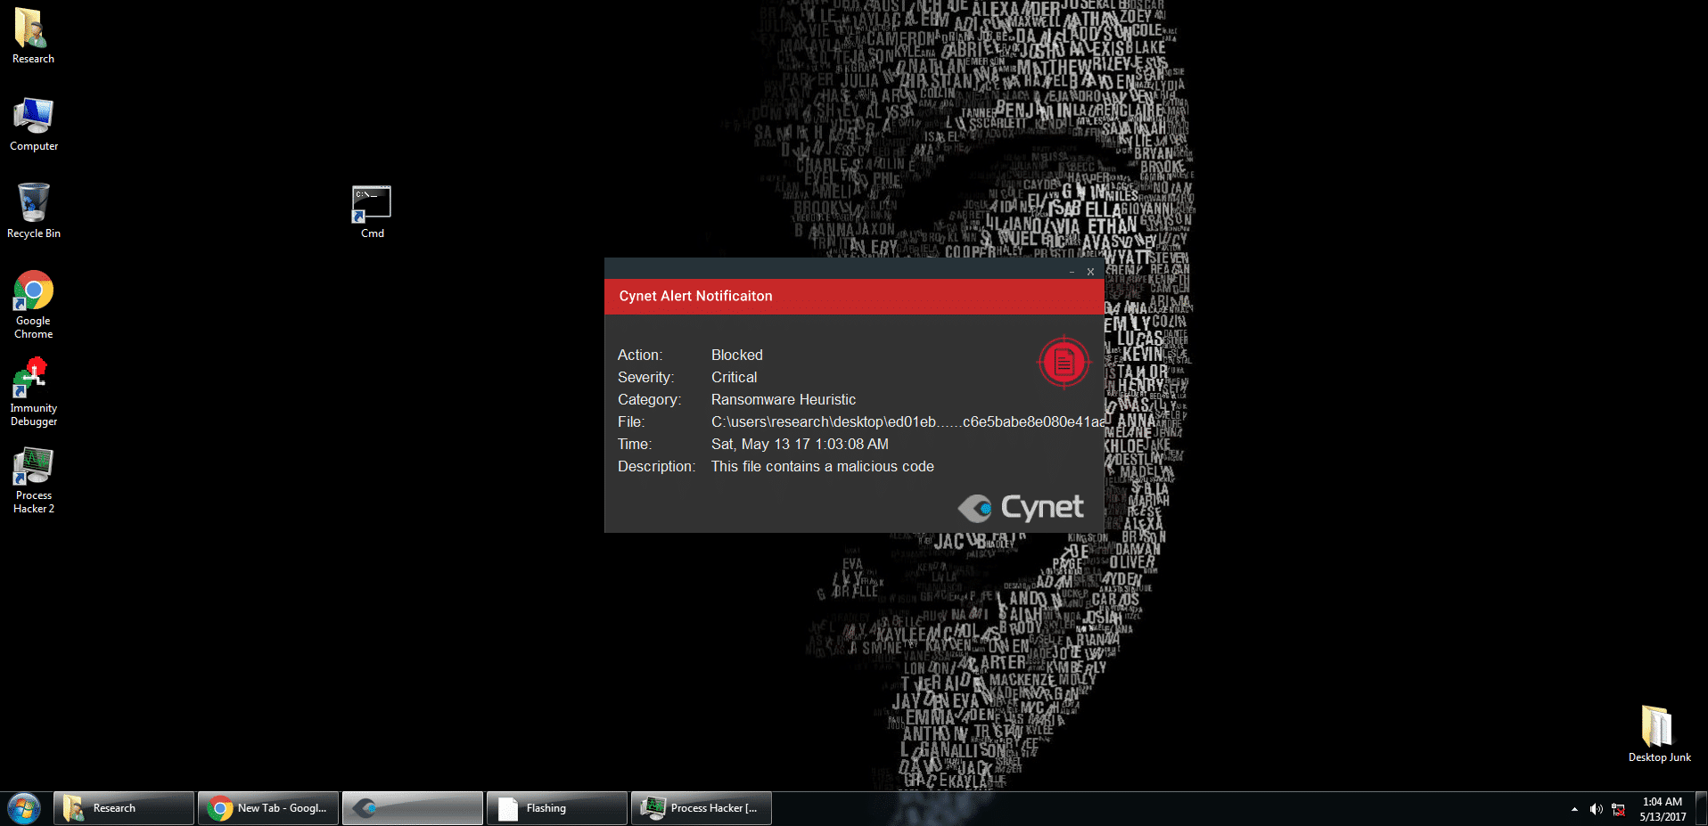This screenshot has height=826, width=1708.
Task: Switch to Cynet taskbar button
Action: coord(413,808)
